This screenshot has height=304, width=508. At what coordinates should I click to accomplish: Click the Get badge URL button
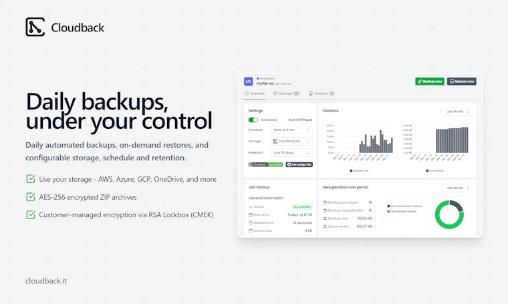[x=299, y=164]
